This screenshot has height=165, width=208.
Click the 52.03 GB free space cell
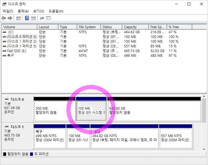tap(157, 51)
